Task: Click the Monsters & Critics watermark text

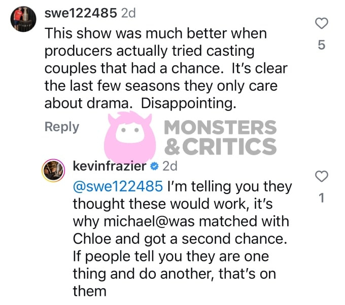Action: (220, 137)
